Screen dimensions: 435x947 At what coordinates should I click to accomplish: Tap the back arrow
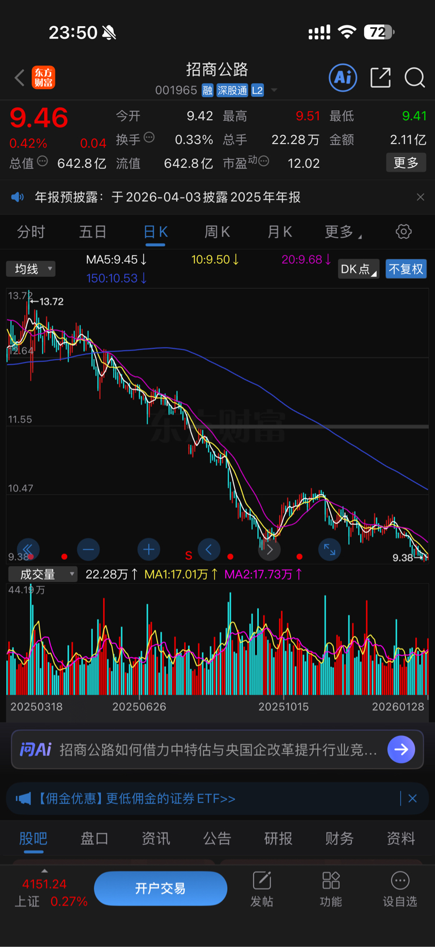pyautogui.click(x=19, y=77)
